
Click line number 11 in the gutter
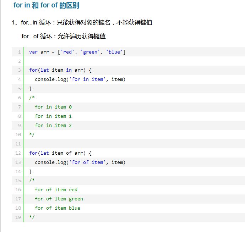18,144
